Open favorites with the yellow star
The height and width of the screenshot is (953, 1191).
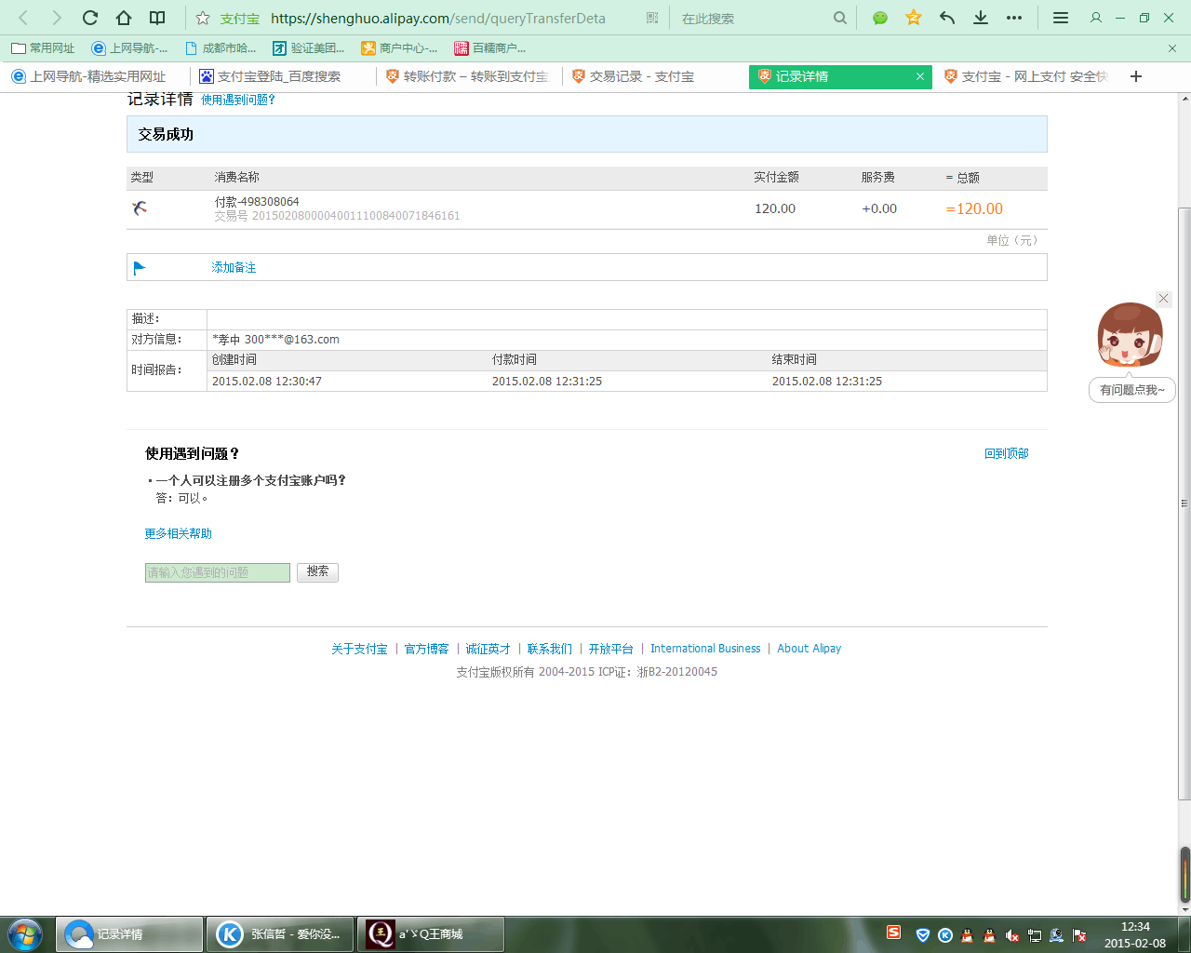coord(914,18)
